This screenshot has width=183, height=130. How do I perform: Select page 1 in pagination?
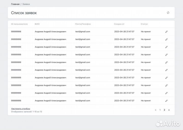pyautogui.click(x=160, y=110)
